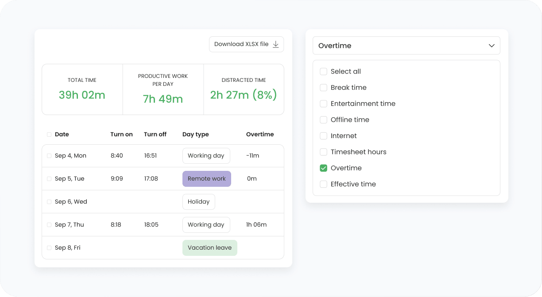Image resolution: width=542 pixels, height=297 pixels.
Task: Uncheck the Overtime checkbox
Action: pyautogui.click(x=324, y=168)
